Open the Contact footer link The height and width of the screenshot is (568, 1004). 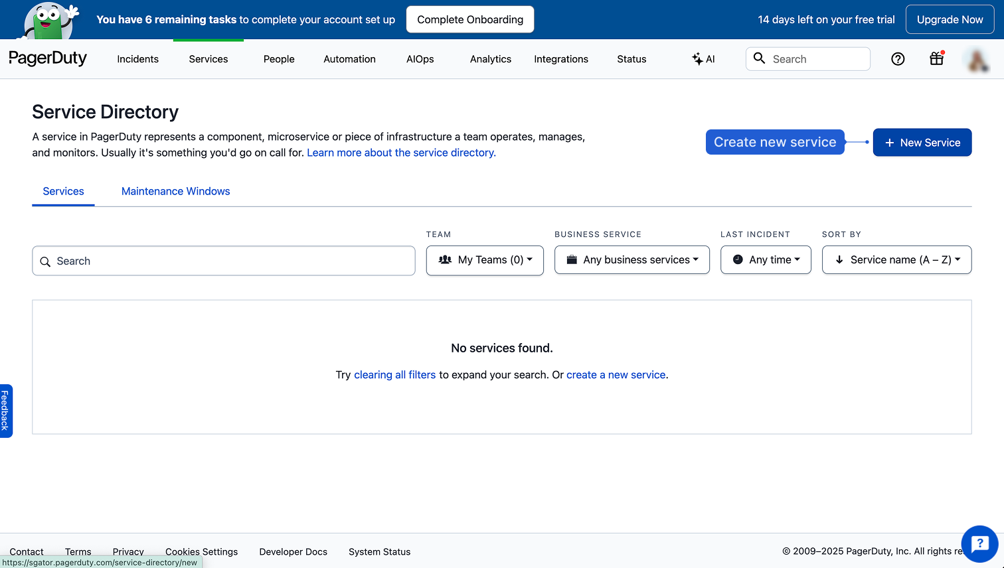click(27, 551)
